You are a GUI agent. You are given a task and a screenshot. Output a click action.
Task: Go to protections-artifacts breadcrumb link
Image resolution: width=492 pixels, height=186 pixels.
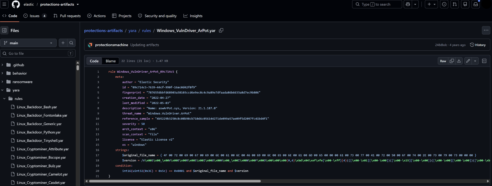click(103, 30)
